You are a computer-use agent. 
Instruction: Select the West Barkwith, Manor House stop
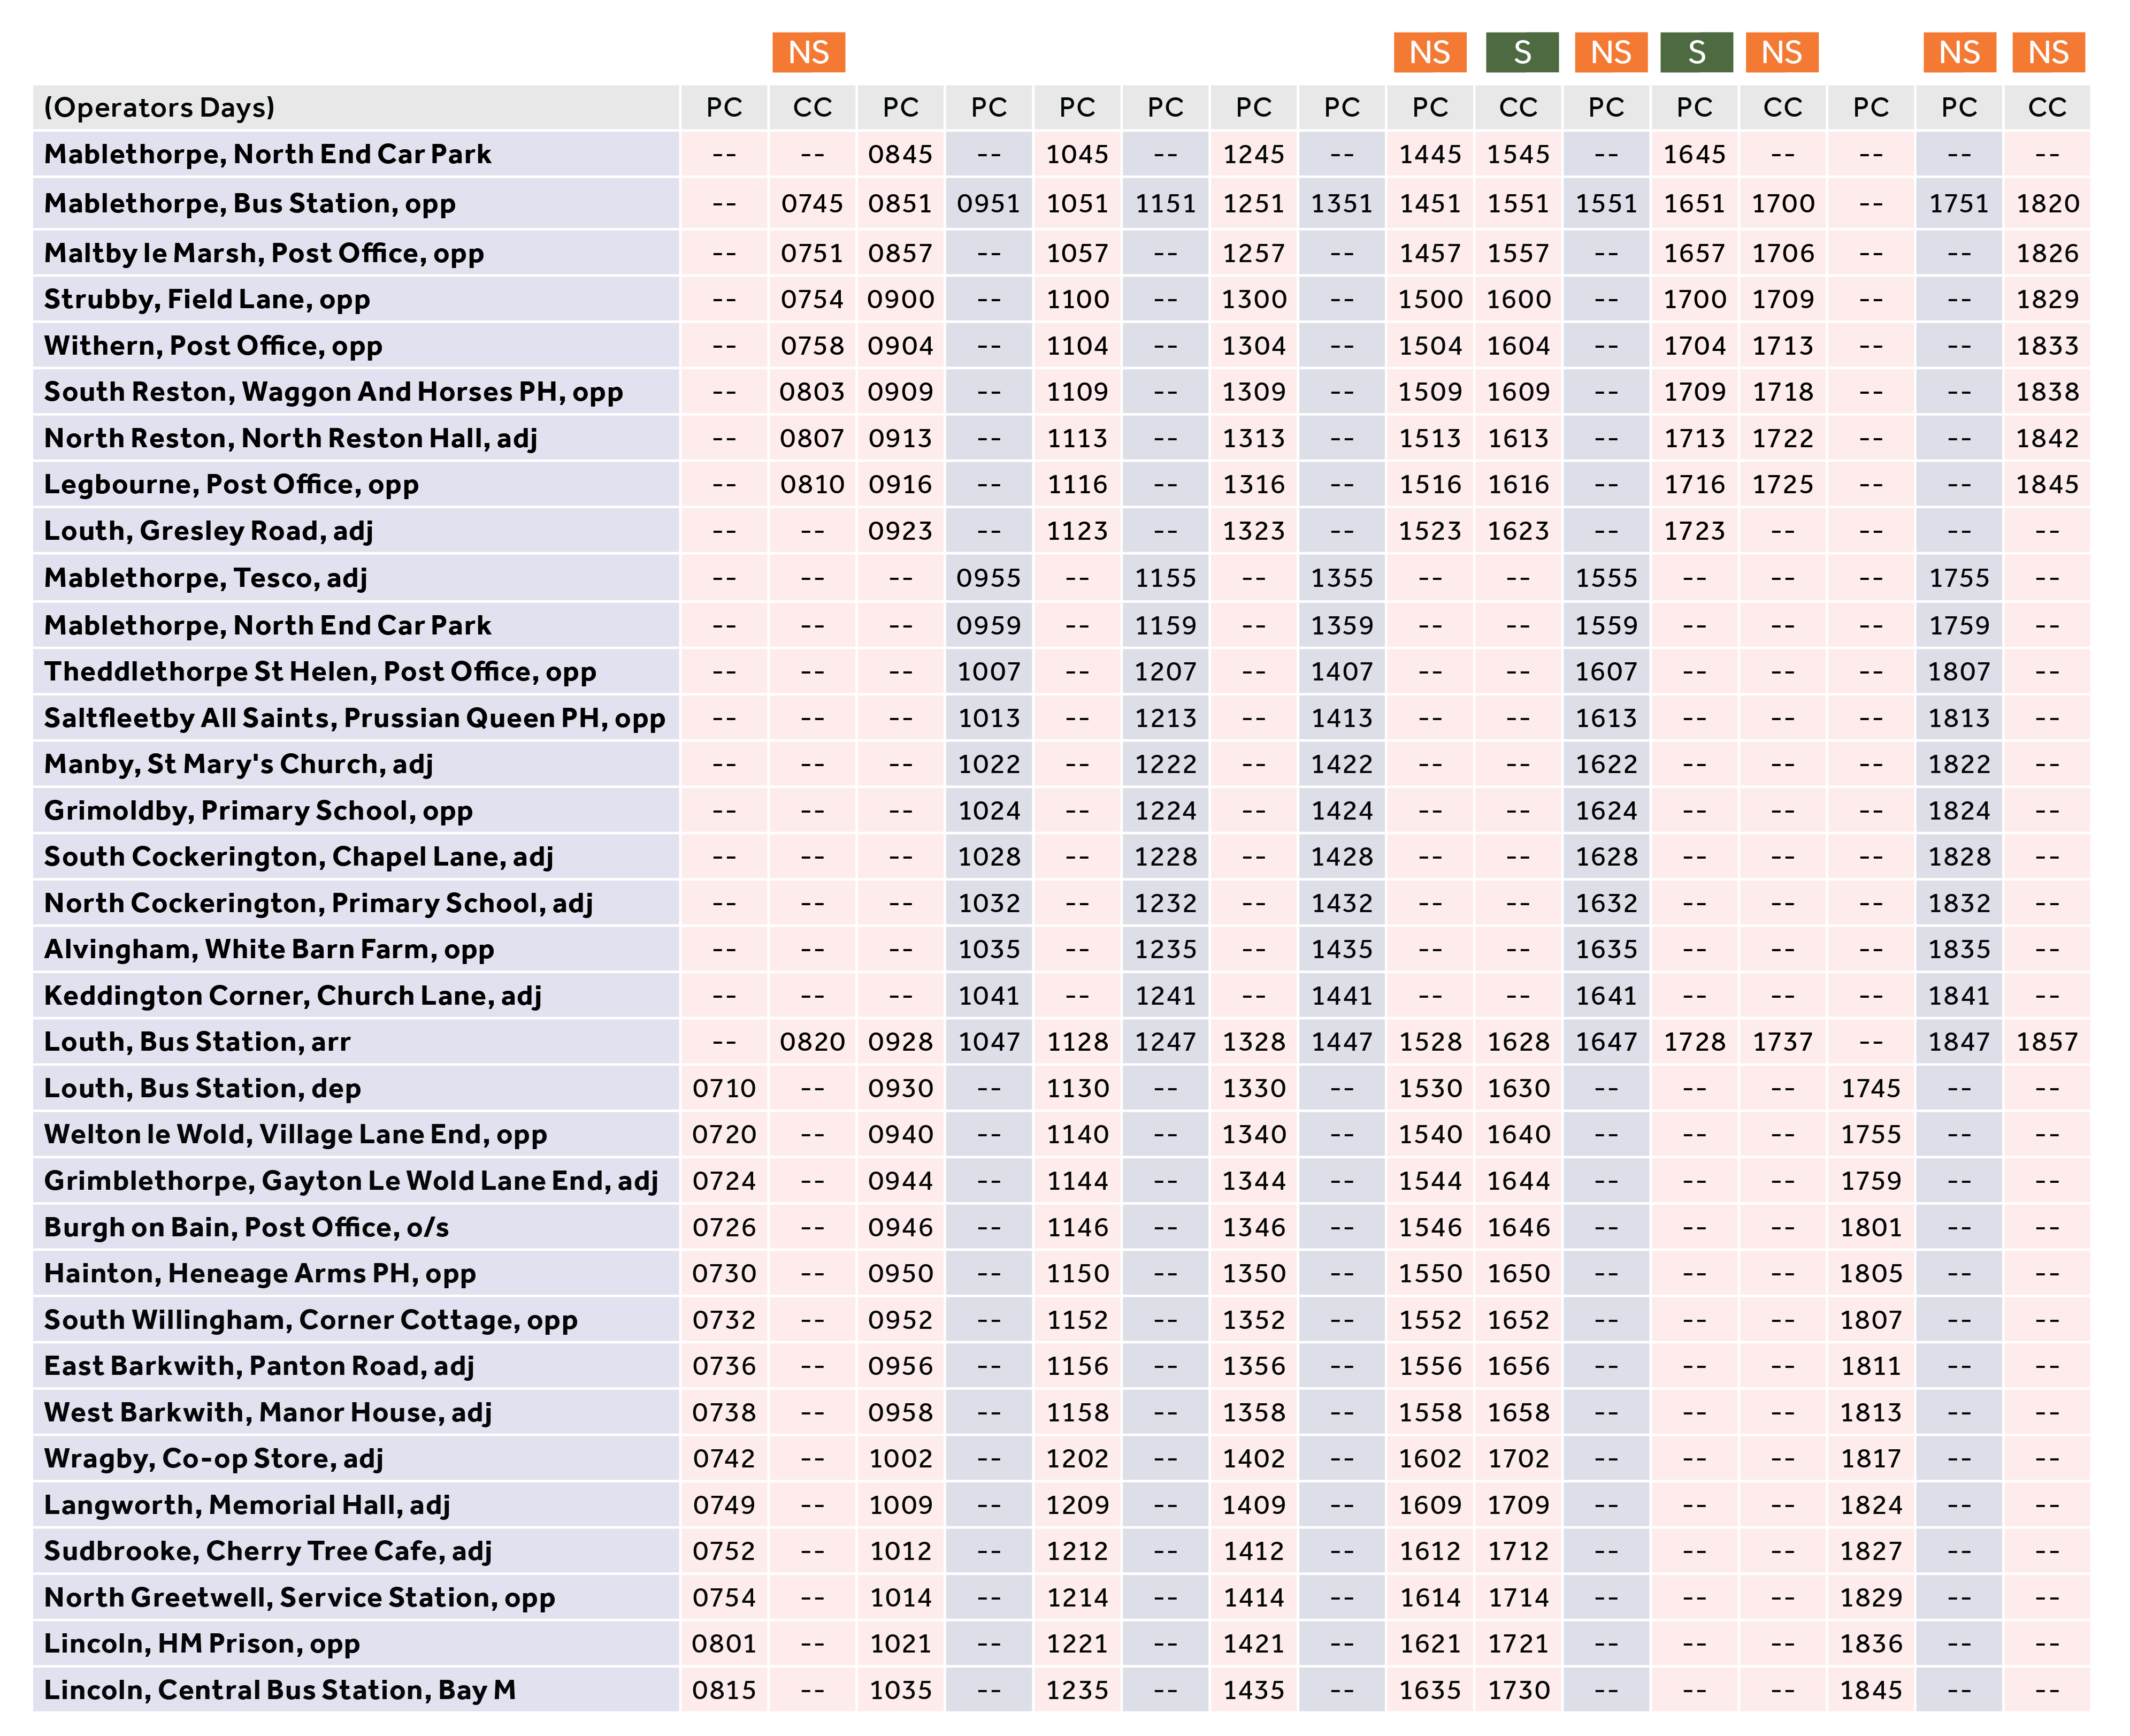pyautogui.click(x=268, y=1412)
